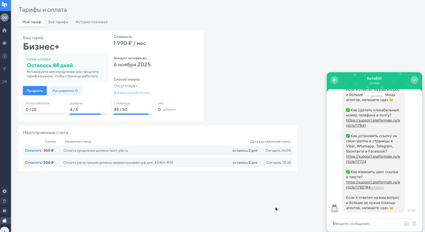Screen dimensions: 425x232
Task: Open the help question icon in sidebar
Action: 5,211
